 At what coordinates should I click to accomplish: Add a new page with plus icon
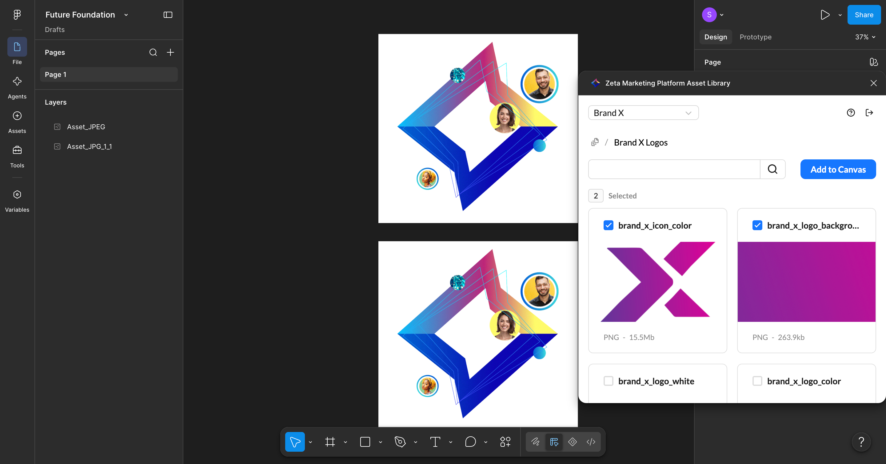170,52
